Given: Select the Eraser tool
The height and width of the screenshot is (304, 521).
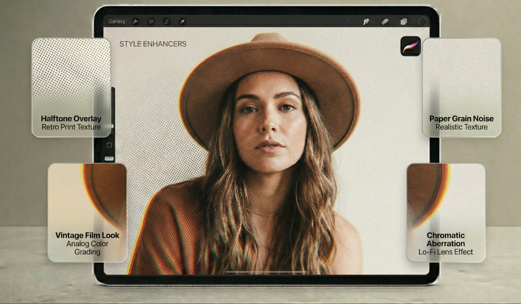Looking at the screenshot, I should click(x=385, y=21).
